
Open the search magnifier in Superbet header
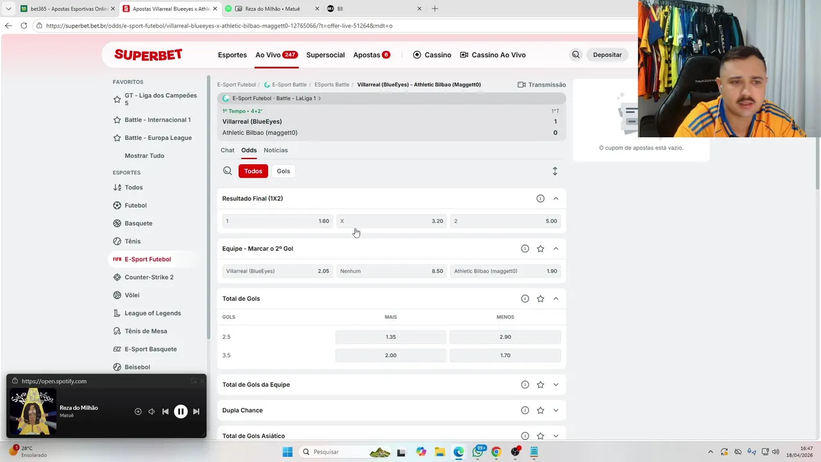click(x=575, y=55)
